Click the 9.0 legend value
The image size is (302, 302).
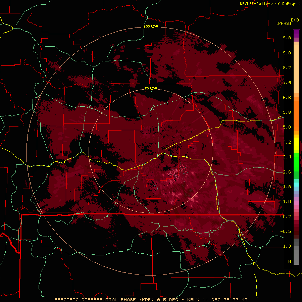287,53
